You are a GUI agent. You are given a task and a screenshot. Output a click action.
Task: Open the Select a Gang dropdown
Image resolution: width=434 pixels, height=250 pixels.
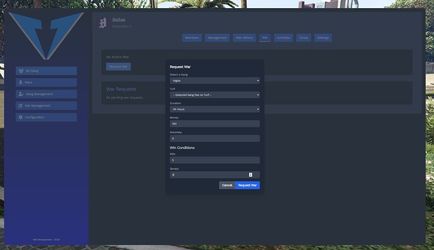click(x=214, y=80)
